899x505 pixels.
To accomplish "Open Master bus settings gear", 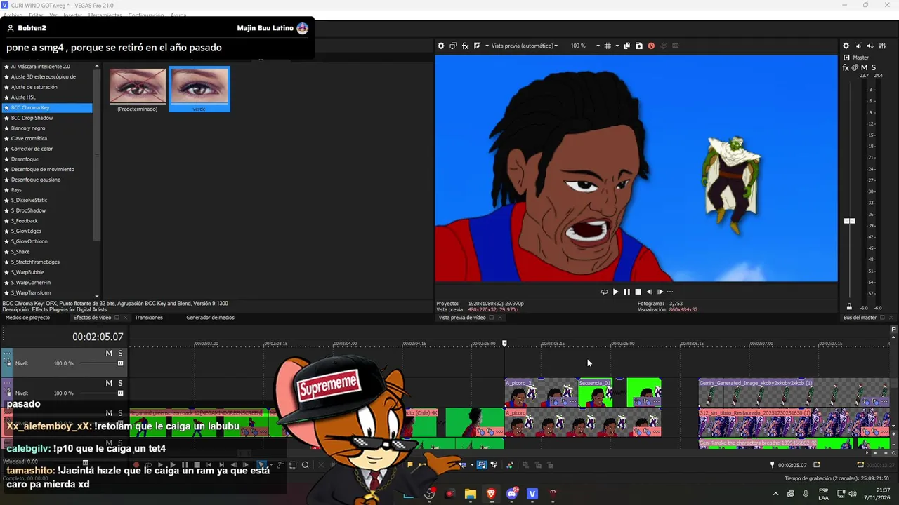I will coord(846,46).
